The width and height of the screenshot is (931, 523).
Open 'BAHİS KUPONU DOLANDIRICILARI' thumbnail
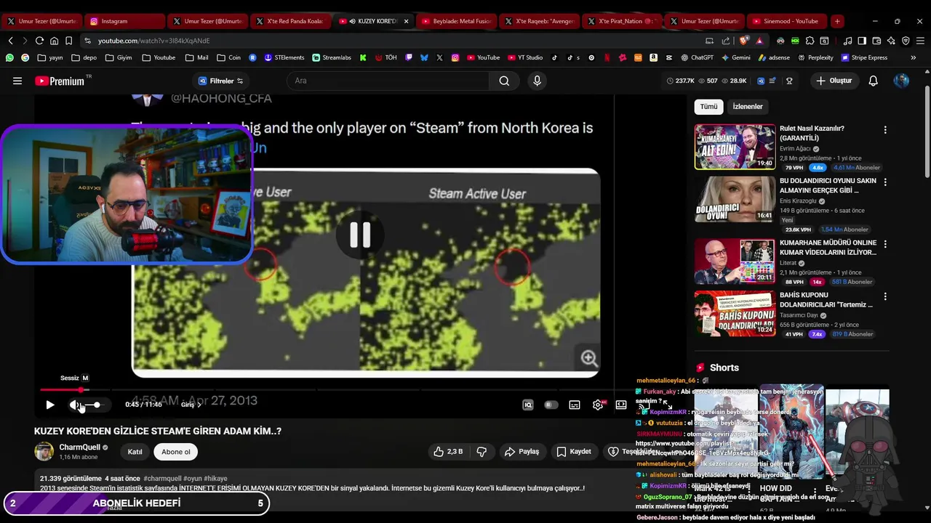click(735, 313)
